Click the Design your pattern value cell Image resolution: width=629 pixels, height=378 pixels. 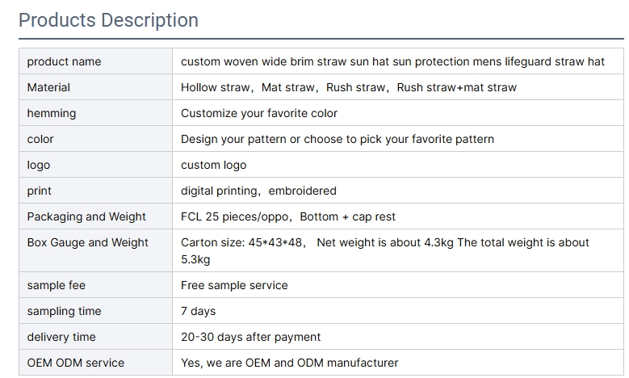click(x=398, y=139)
